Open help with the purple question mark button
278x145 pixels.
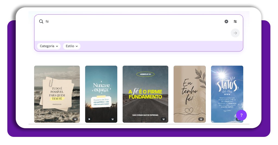[x=241, y=115]
